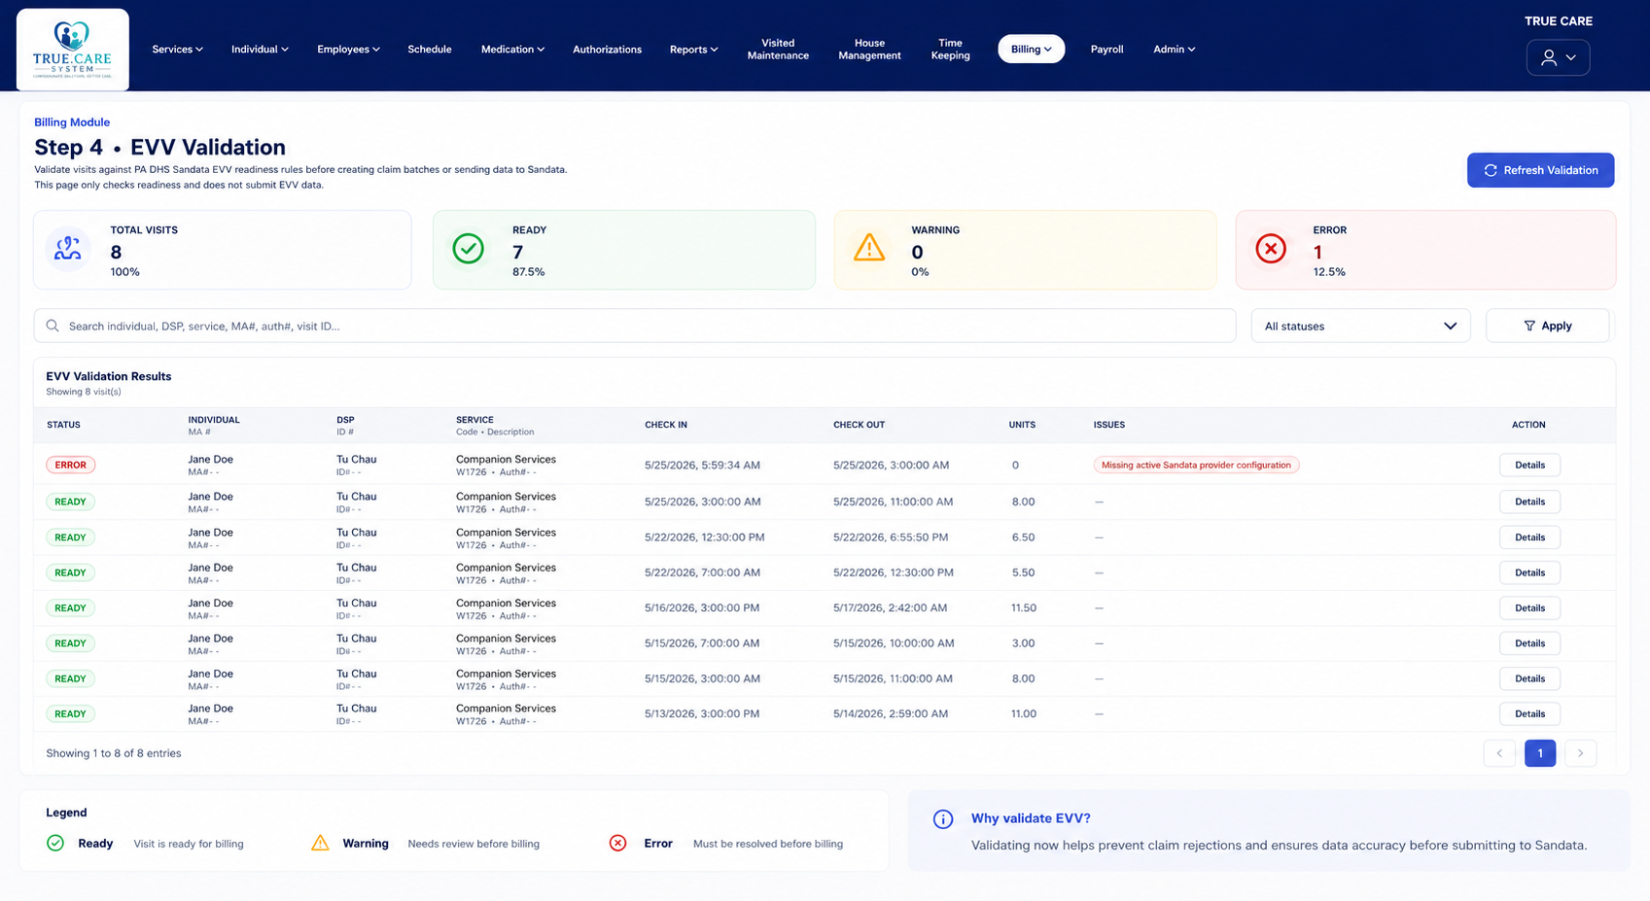Open House Management
This screenshot has height=901, width=1650.
point(869,50)
